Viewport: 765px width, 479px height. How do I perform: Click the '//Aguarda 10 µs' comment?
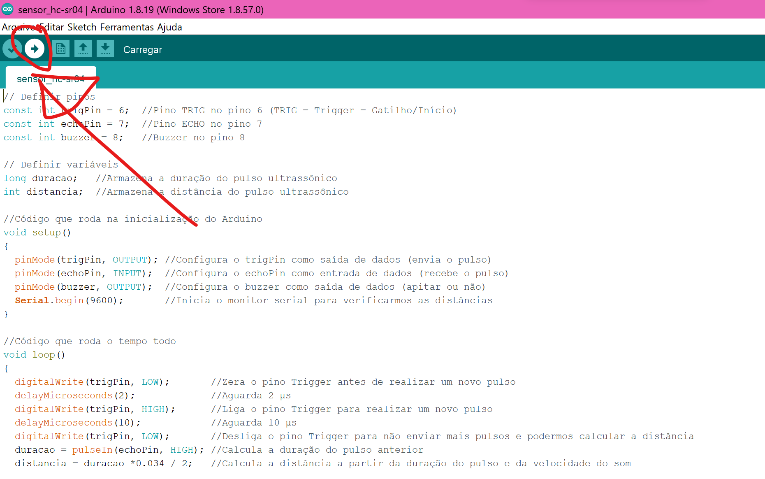pos(254,423)
